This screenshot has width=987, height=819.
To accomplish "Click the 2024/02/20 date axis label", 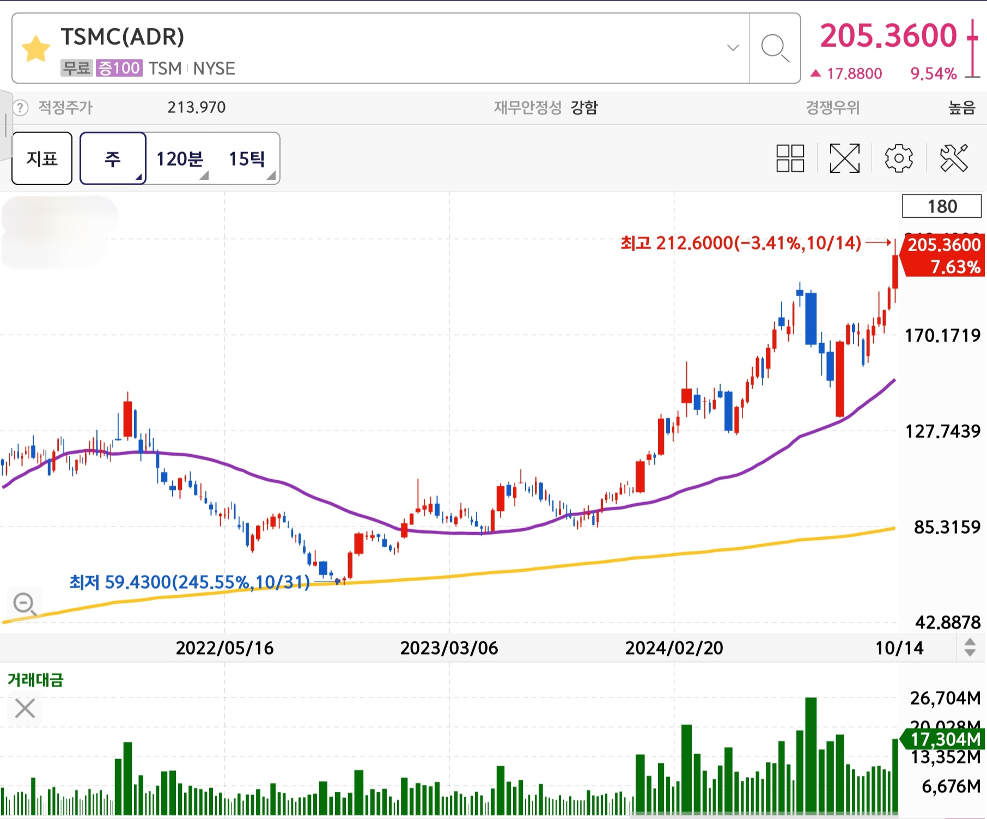I will [674, 647].
